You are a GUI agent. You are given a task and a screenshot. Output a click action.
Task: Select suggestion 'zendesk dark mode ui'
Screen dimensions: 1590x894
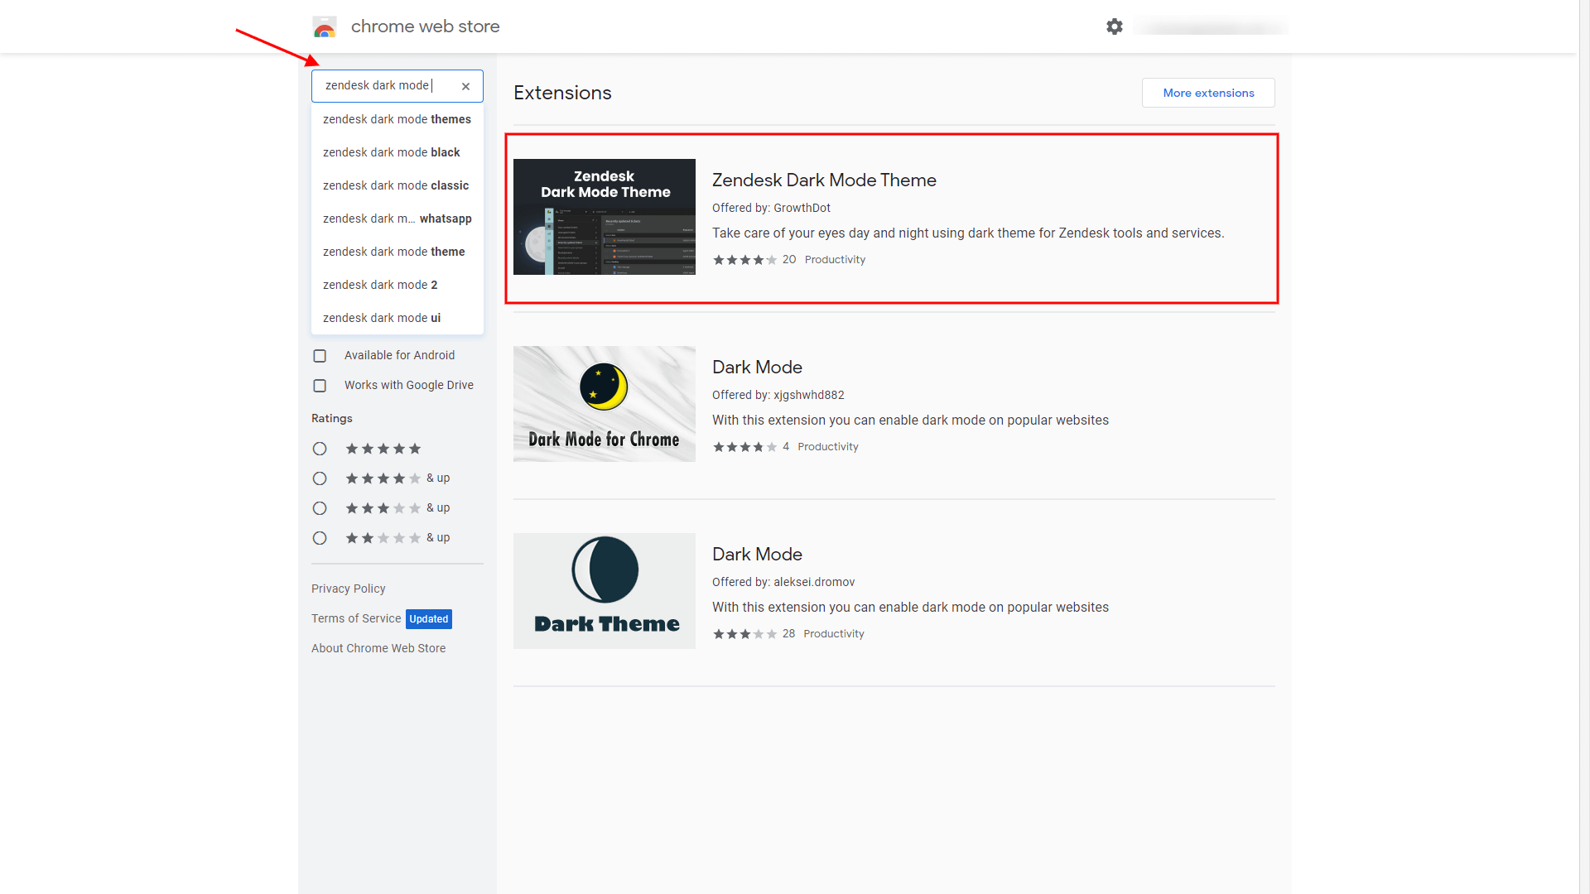(x=397, y=318)
